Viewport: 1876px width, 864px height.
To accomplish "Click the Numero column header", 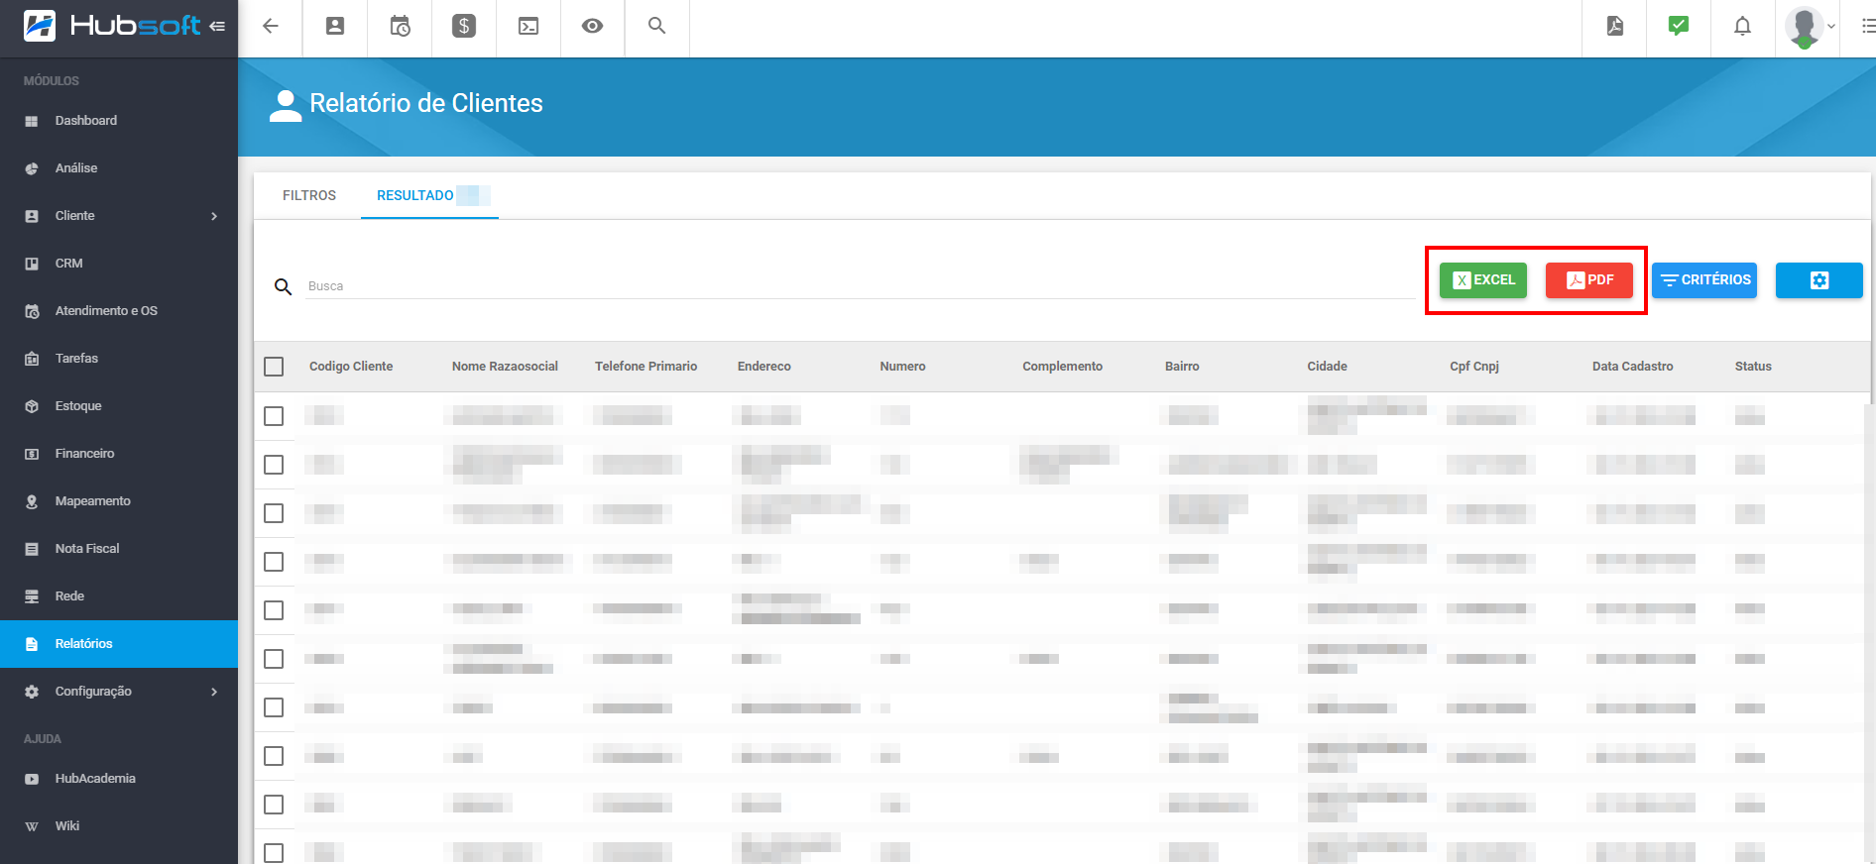I will [x=902, y=367].
